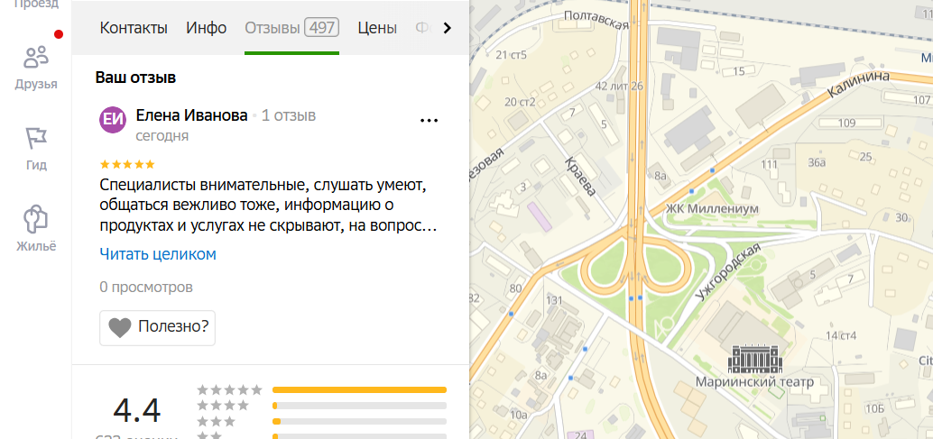933x439 pixels.
Task: Click the 4.4 overall rating value
Action: [x=137, y=411]
